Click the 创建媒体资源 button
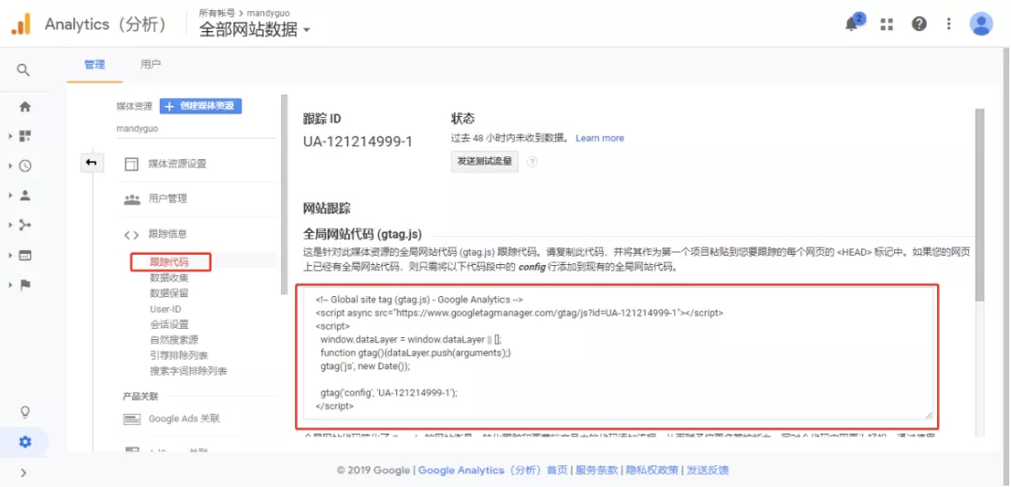The height and width of the screenshot is (487, 1011). coord(200,107)
